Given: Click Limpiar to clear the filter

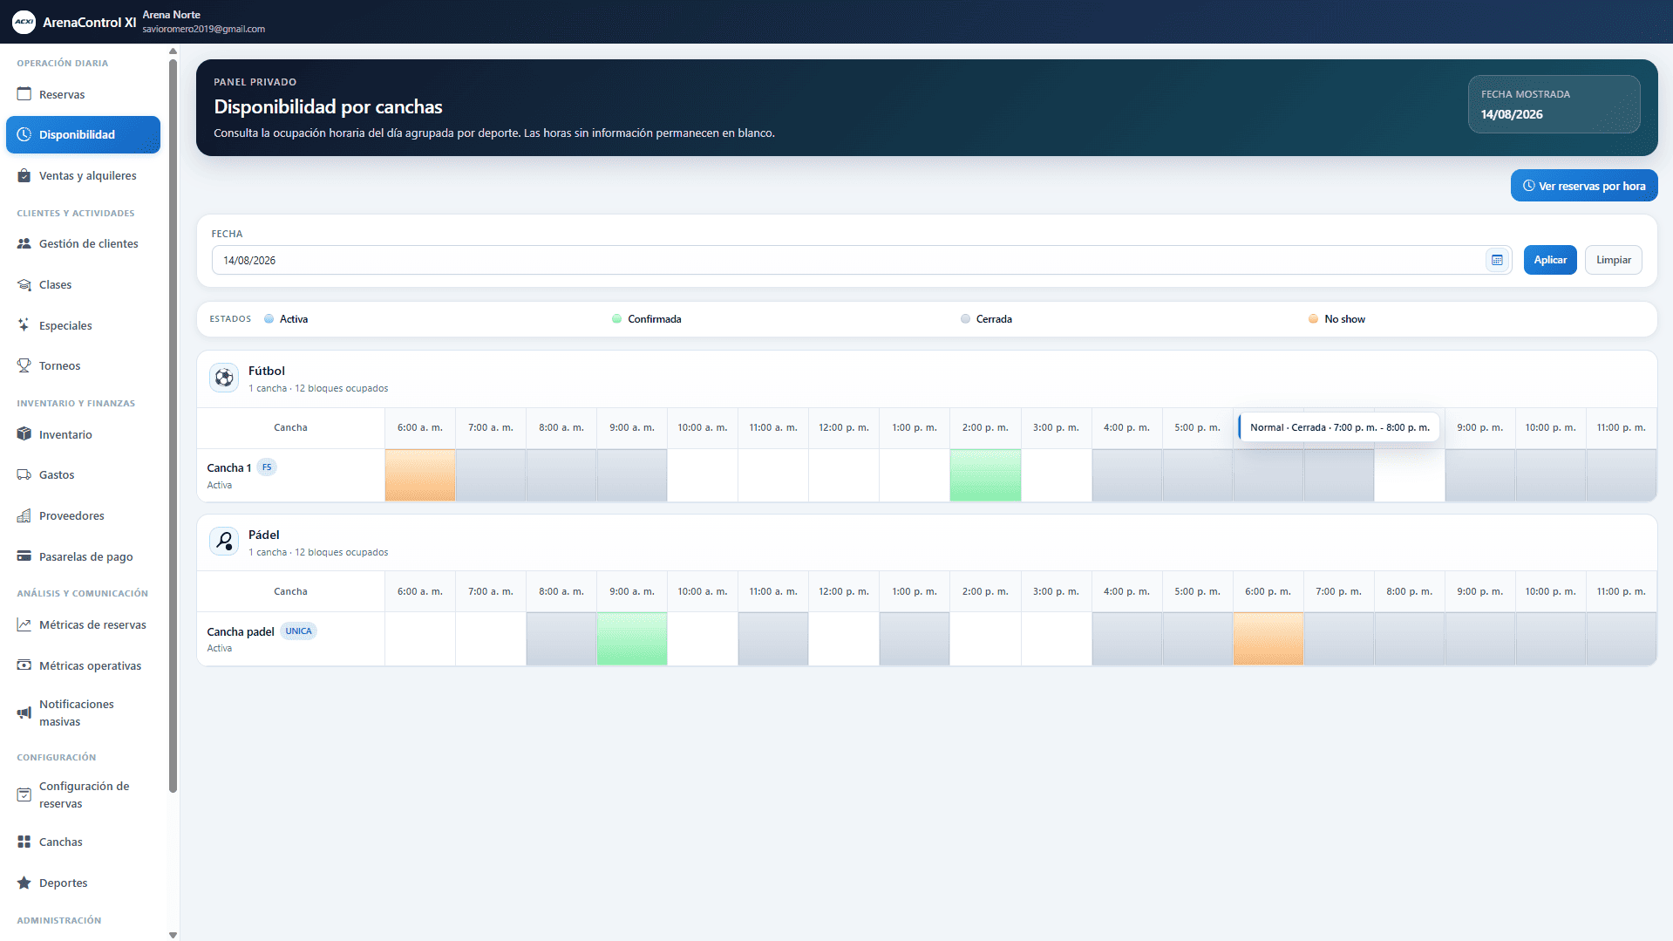Looking at the screenshot, I should click(x=1614, y=260).
